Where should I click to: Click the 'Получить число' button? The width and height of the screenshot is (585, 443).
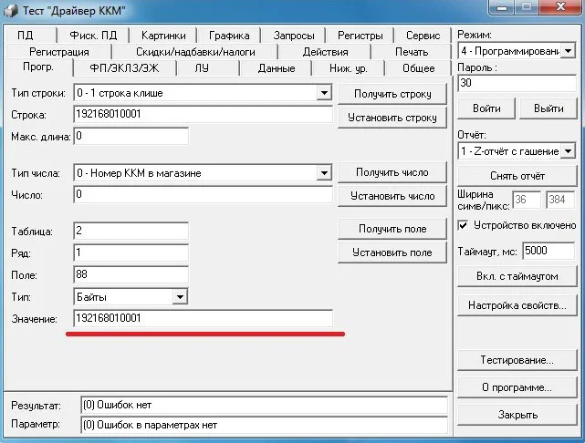point(392,172)
